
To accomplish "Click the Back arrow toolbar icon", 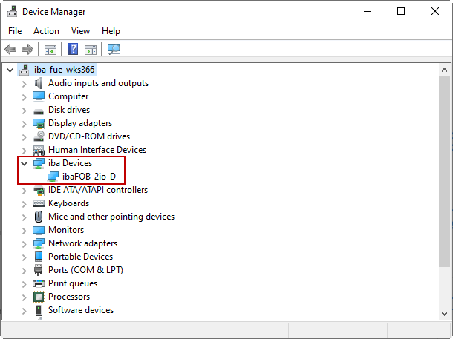I will coord(10,50).
